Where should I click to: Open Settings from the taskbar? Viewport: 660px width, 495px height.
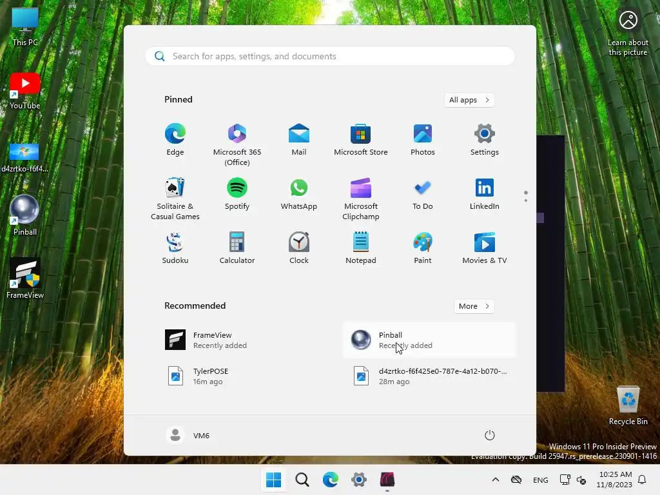[359, 480]
